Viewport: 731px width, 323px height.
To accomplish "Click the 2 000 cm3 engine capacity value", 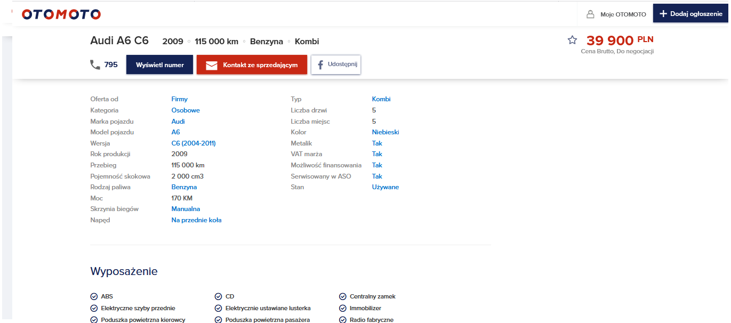I will pos(187,176).
